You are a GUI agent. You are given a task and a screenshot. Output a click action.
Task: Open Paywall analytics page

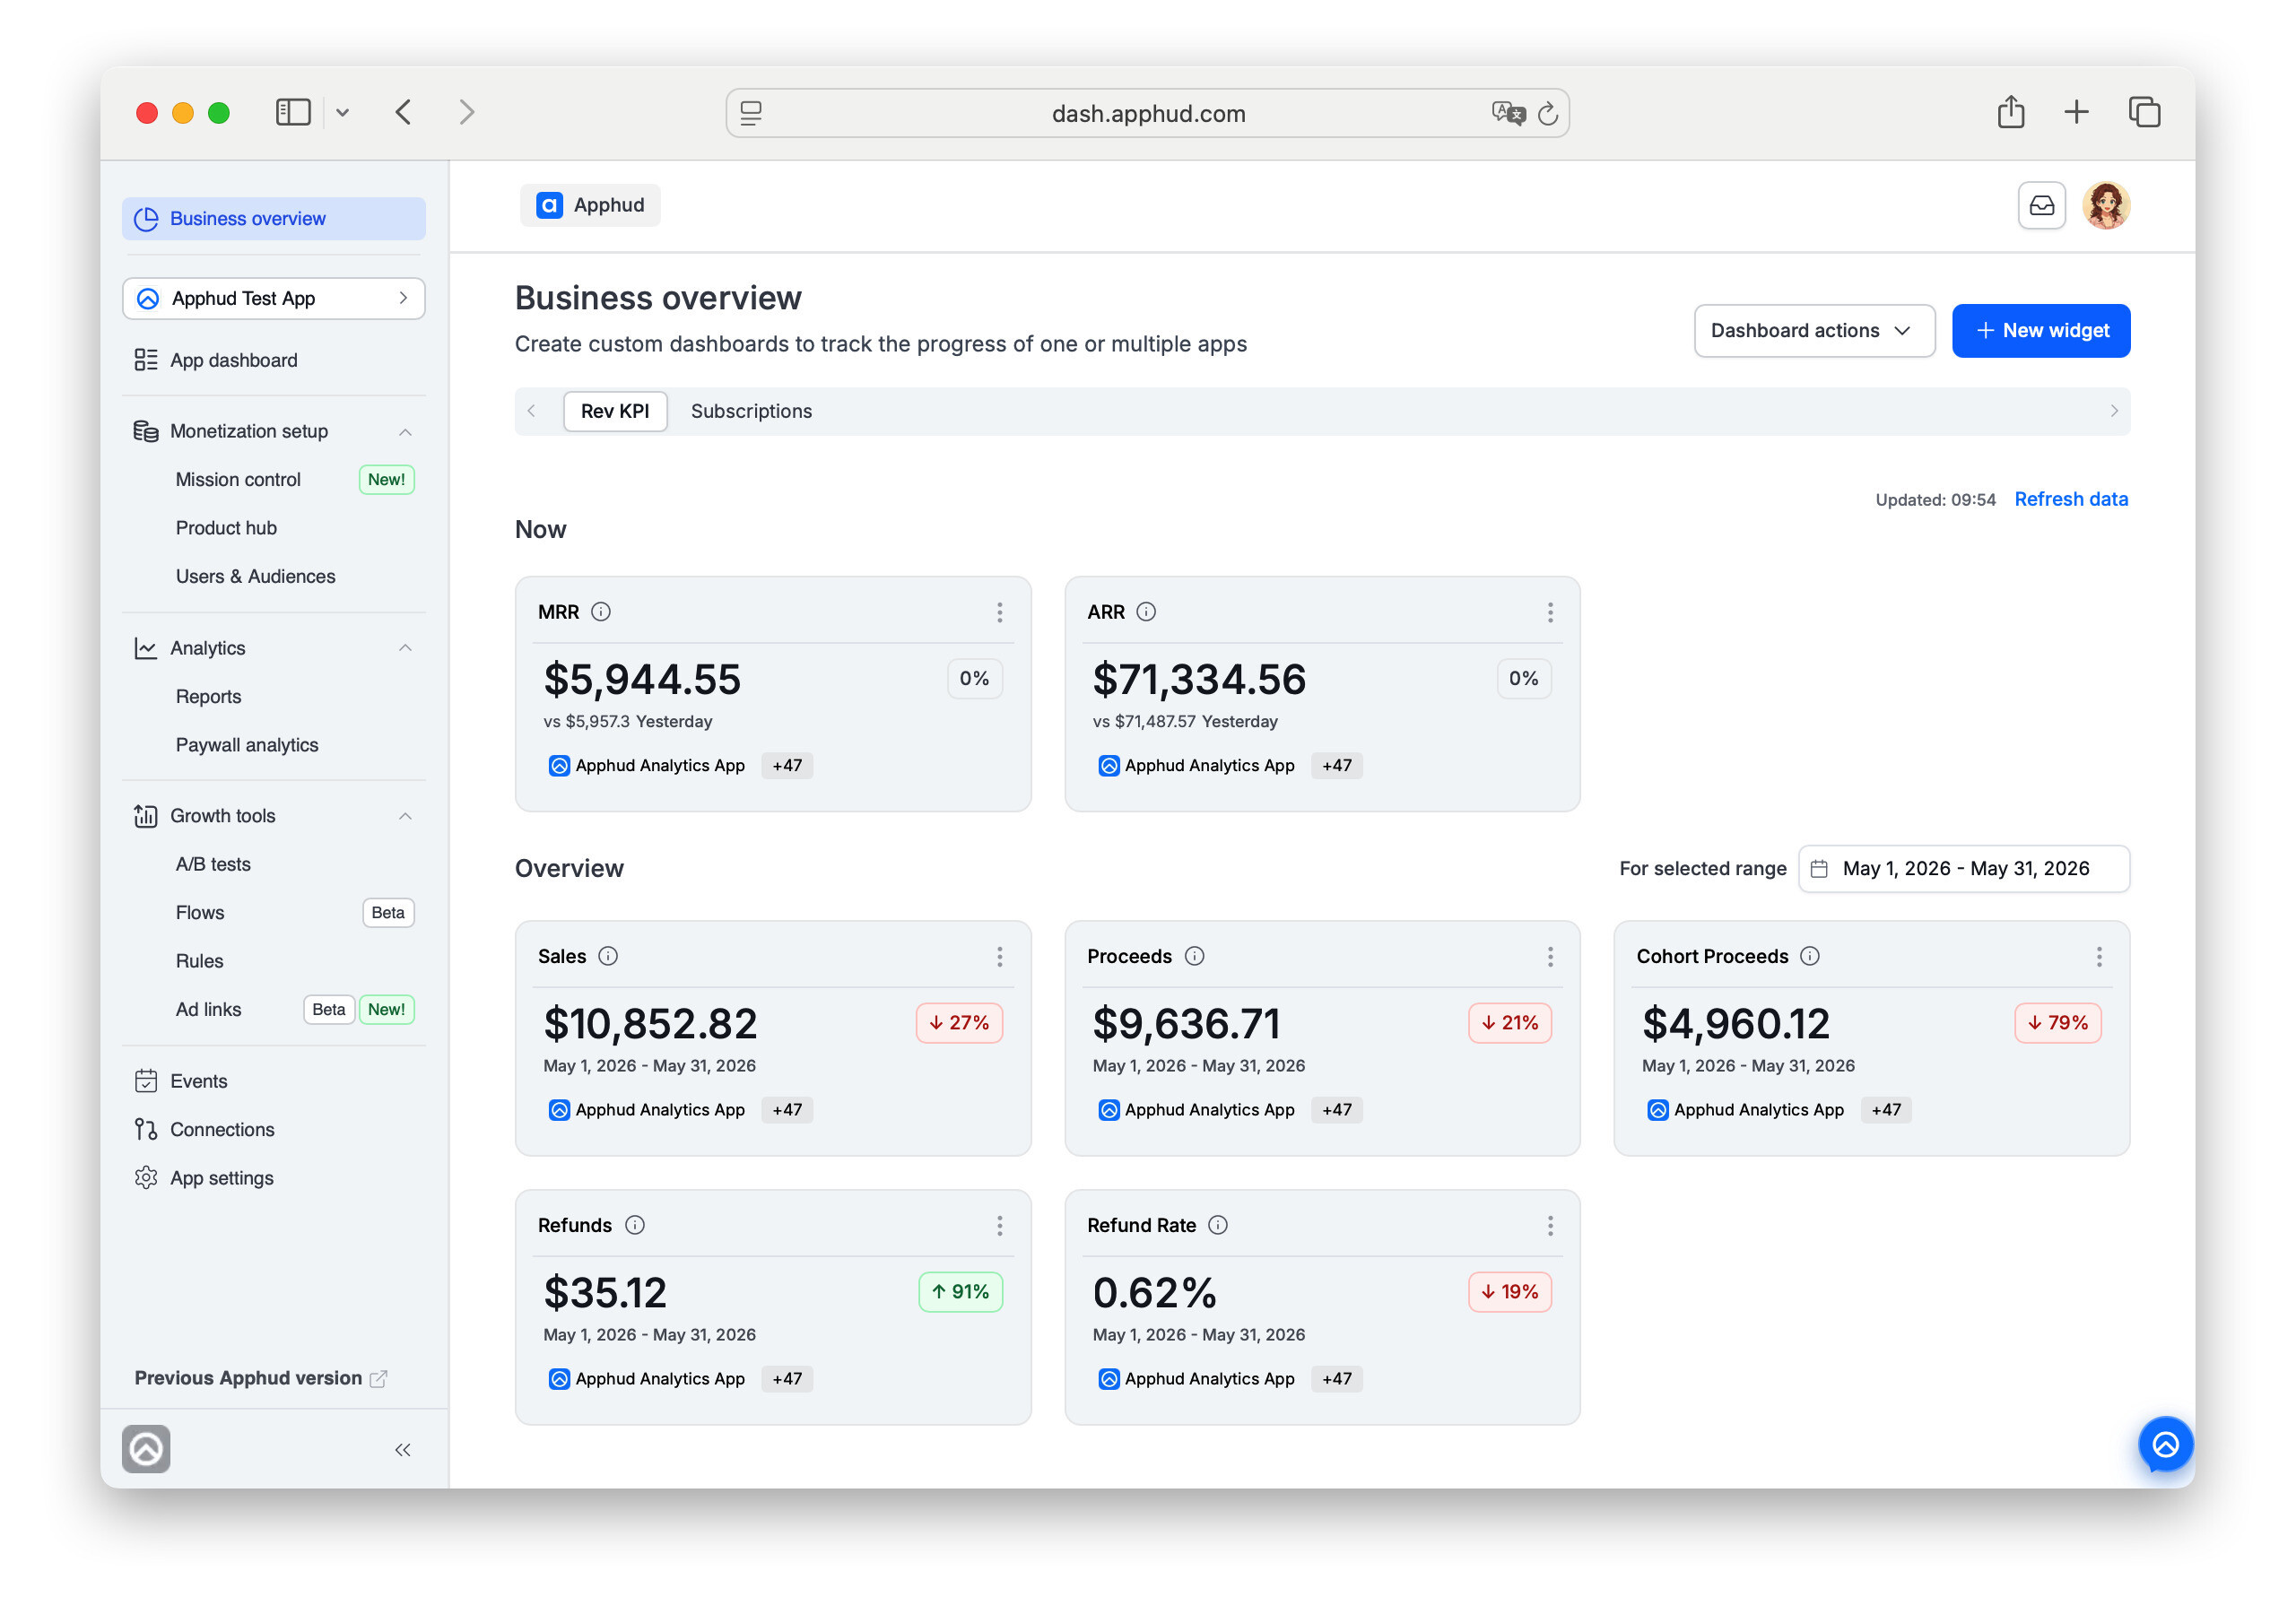247,745
